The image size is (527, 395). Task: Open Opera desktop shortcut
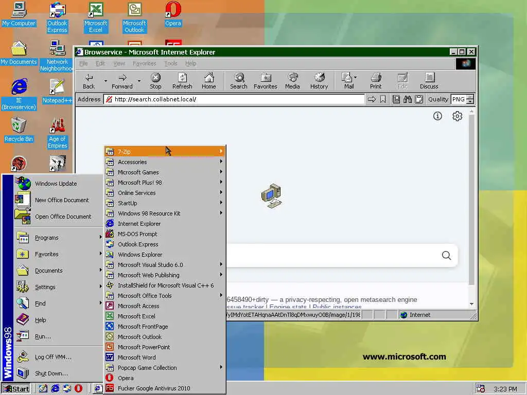[173, 14]
